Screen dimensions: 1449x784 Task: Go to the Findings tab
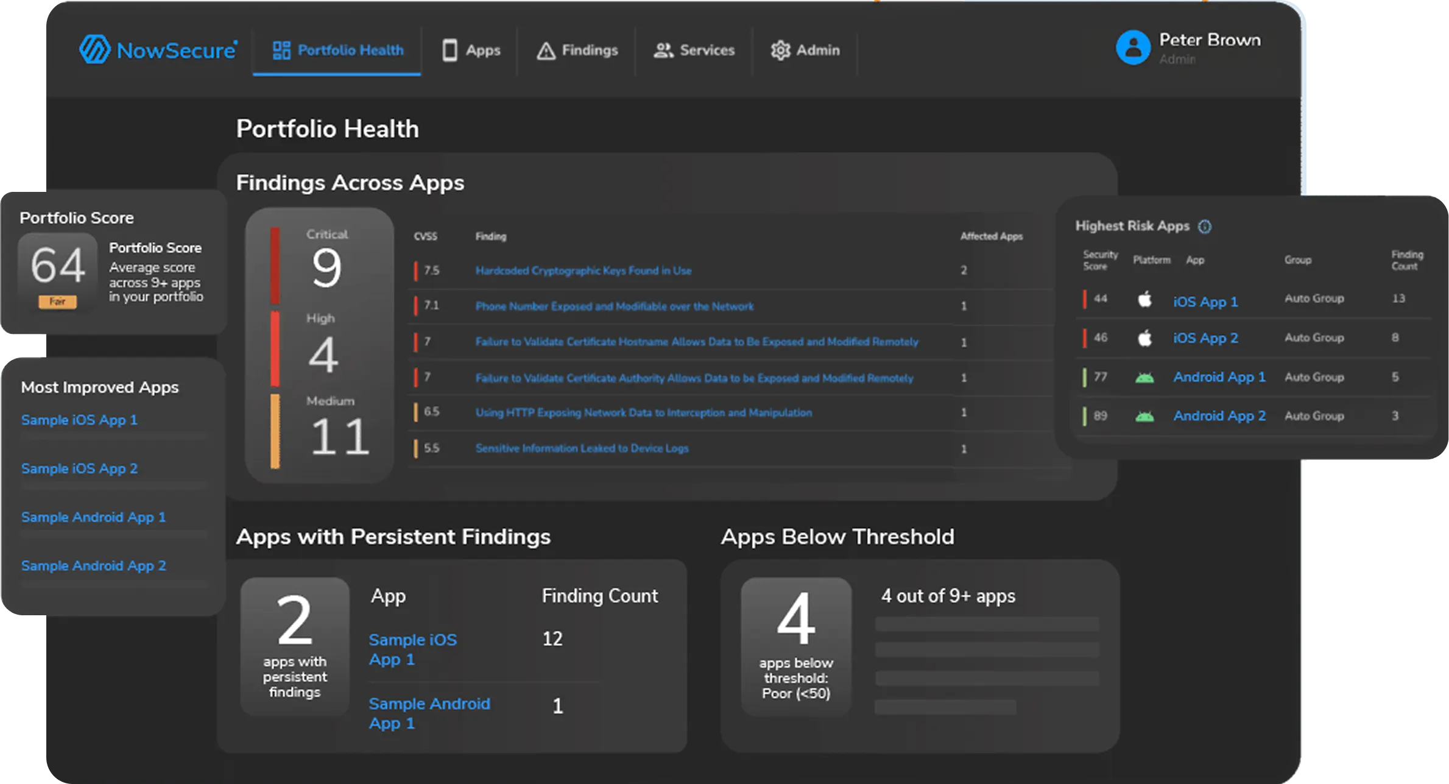[x=577, y=51]
